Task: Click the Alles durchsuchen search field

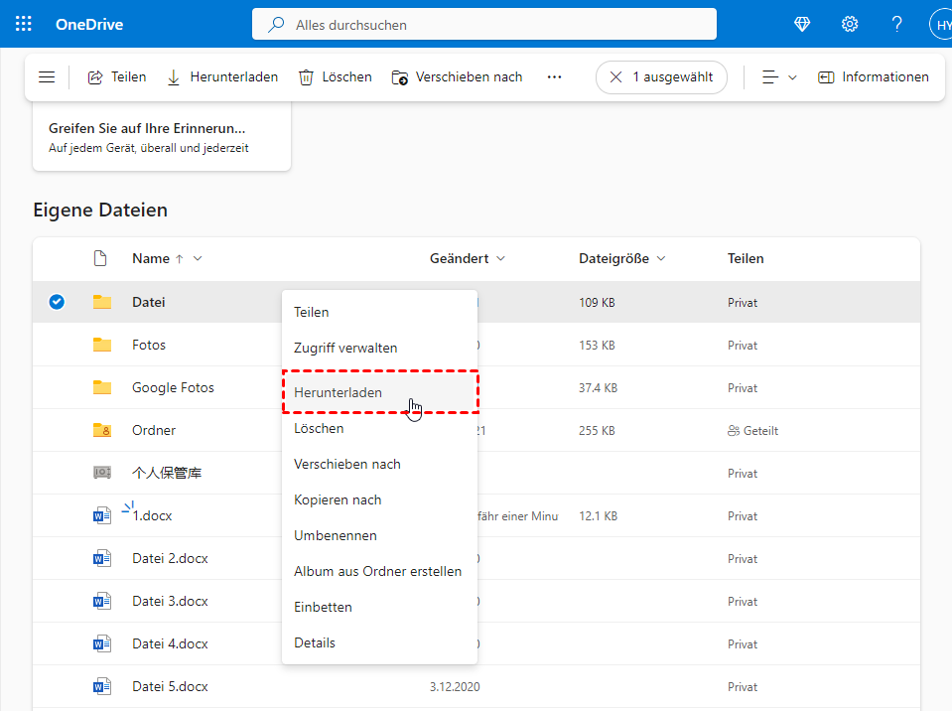Action: point(484,24)
